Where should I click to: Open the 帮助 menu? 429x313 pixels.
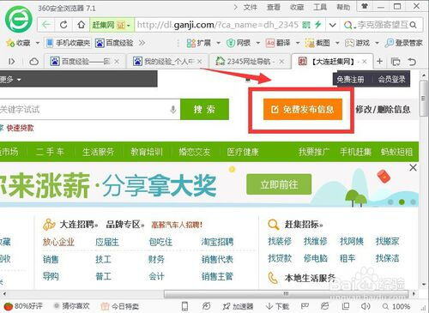343,7
